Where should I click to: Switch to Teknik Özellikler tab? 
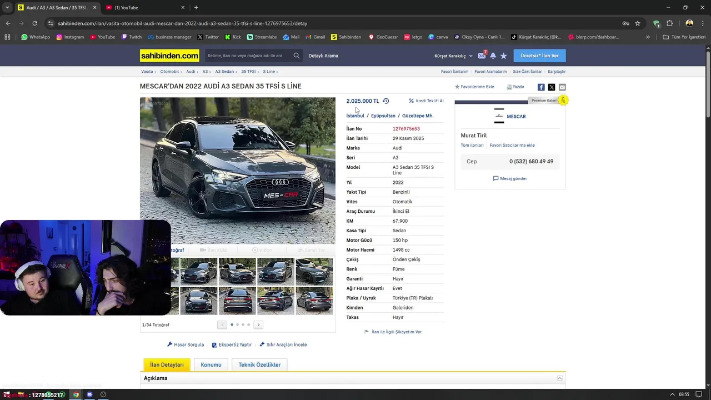tap(259, 364)
